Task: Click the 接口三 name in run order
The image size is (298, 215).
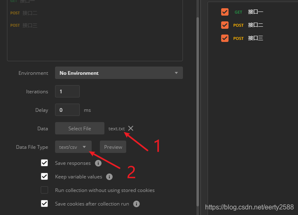Action: [x=255, y=38]
